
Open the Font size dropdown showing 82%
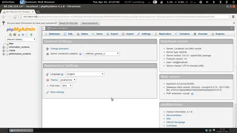coord(67,86)
